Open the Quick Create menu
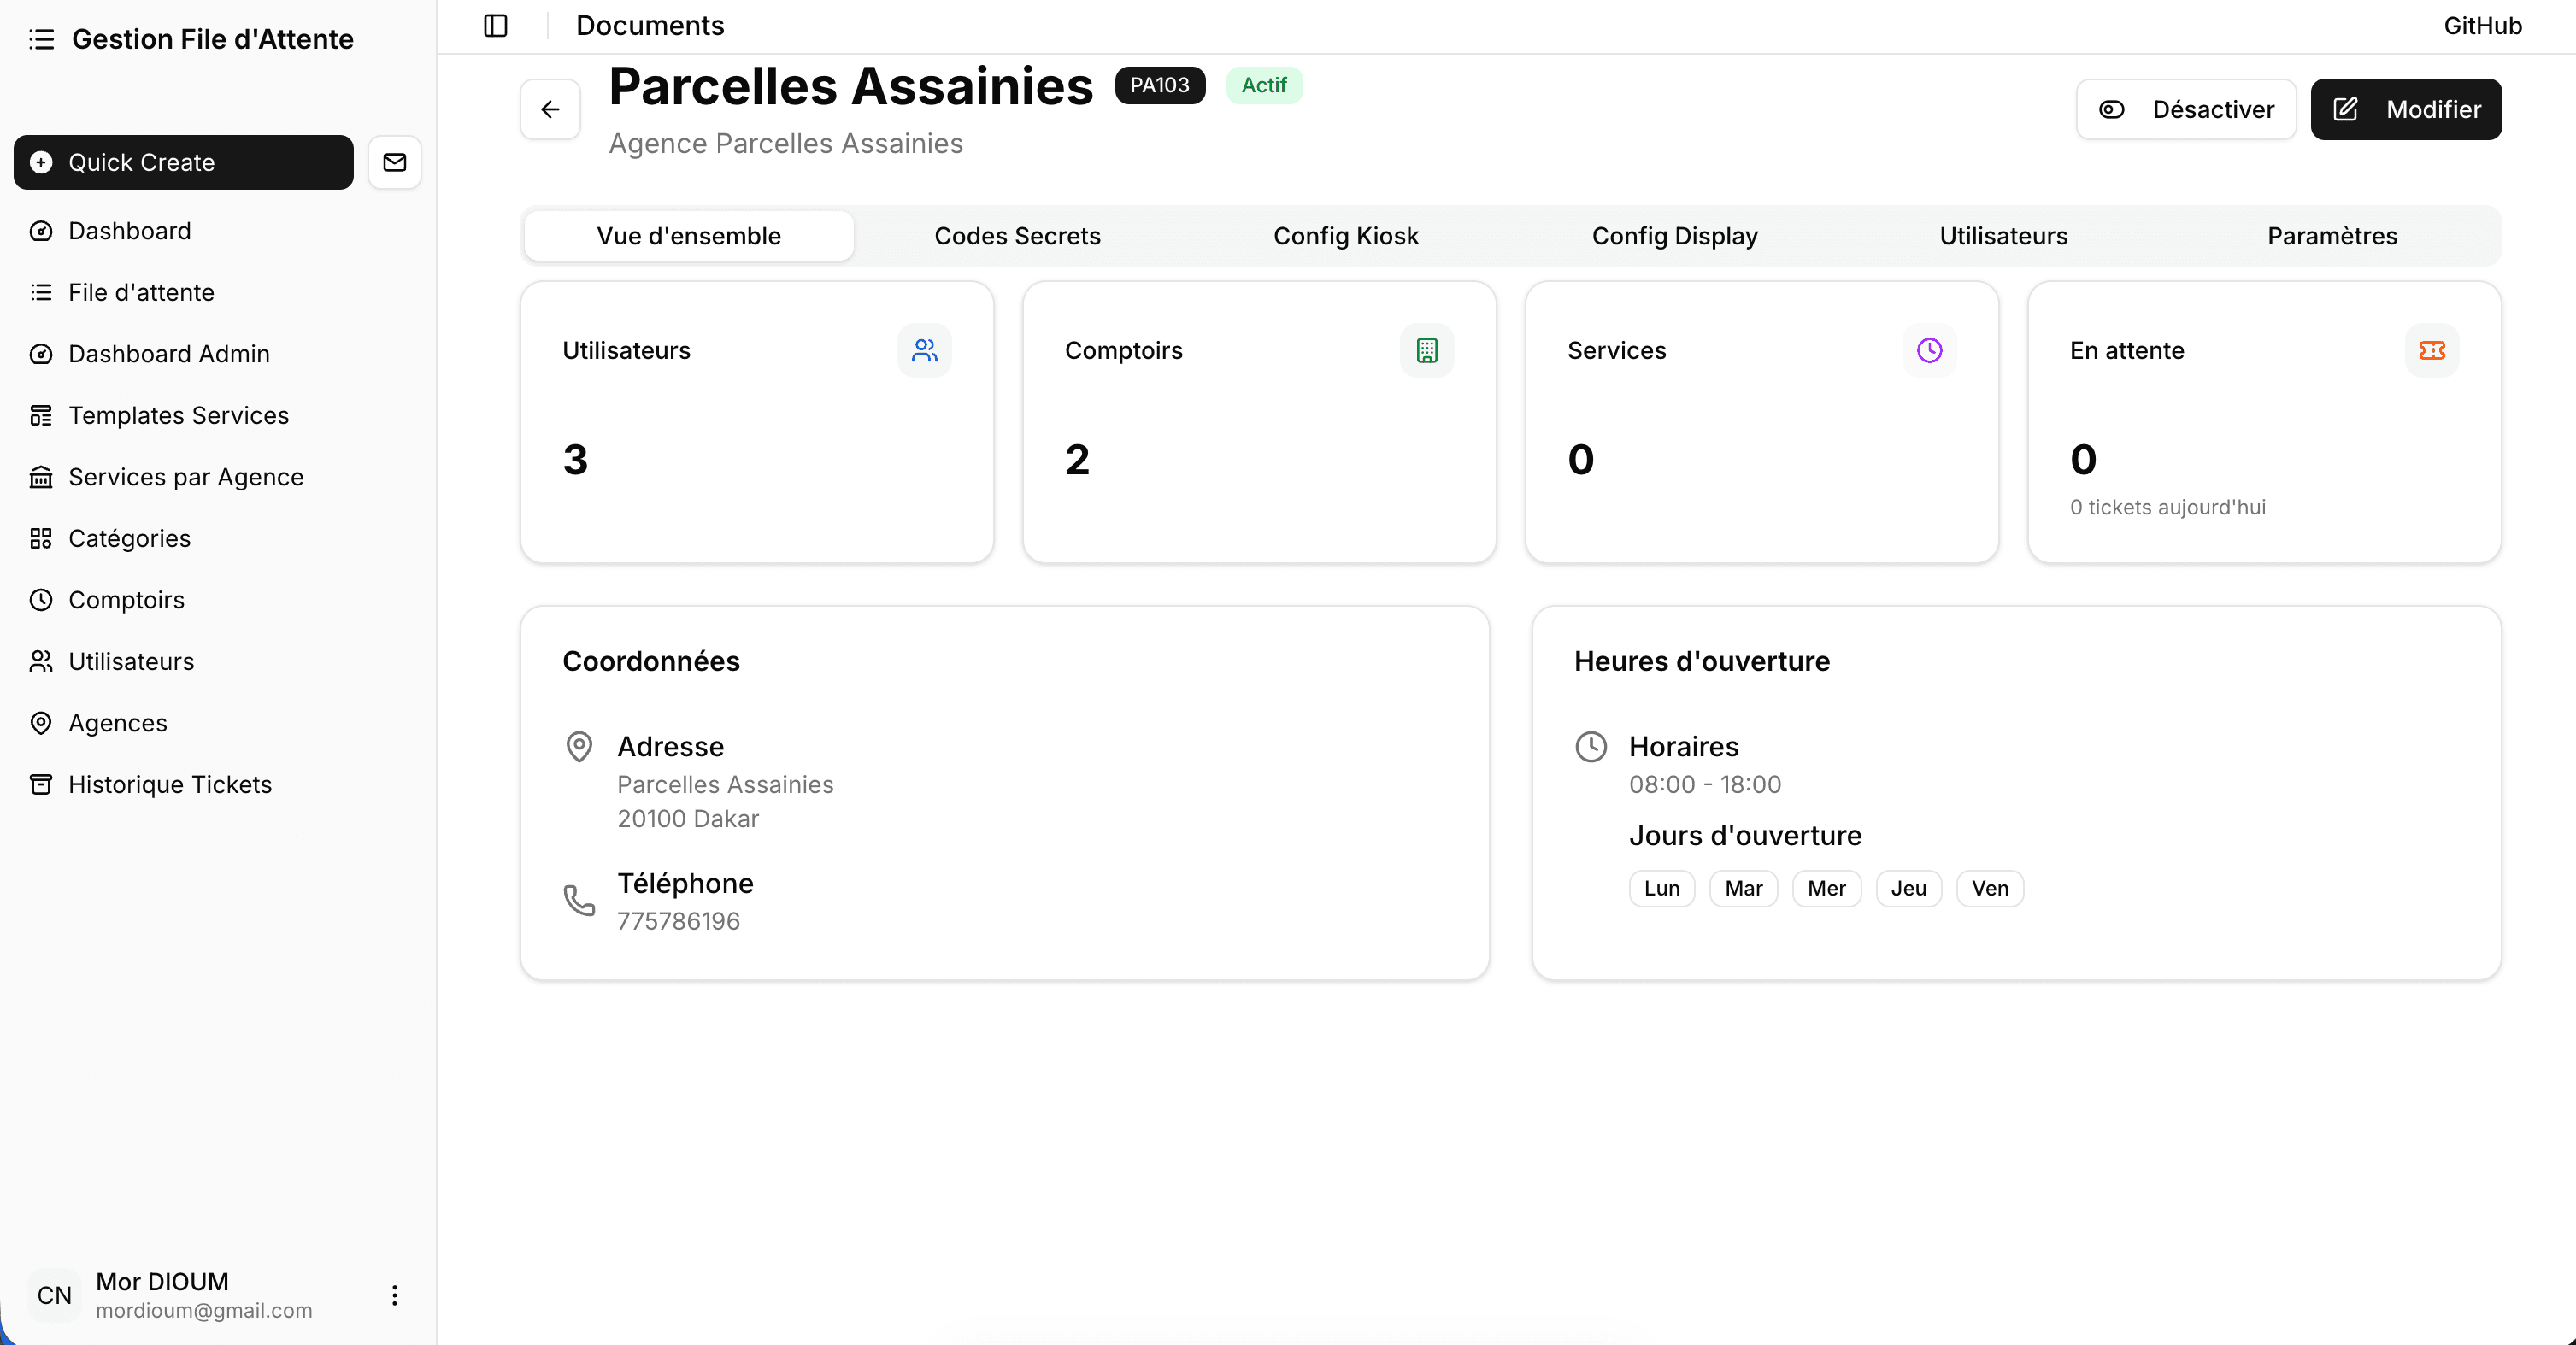Viewport: 2576px width, 1345px height. pyautogui.click(x=183, y=162)
